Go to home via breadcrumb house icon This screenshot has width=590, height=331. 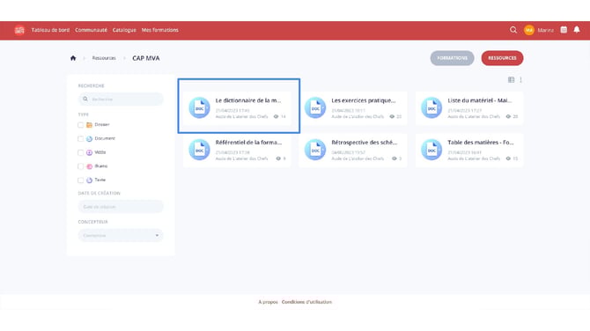73,58
